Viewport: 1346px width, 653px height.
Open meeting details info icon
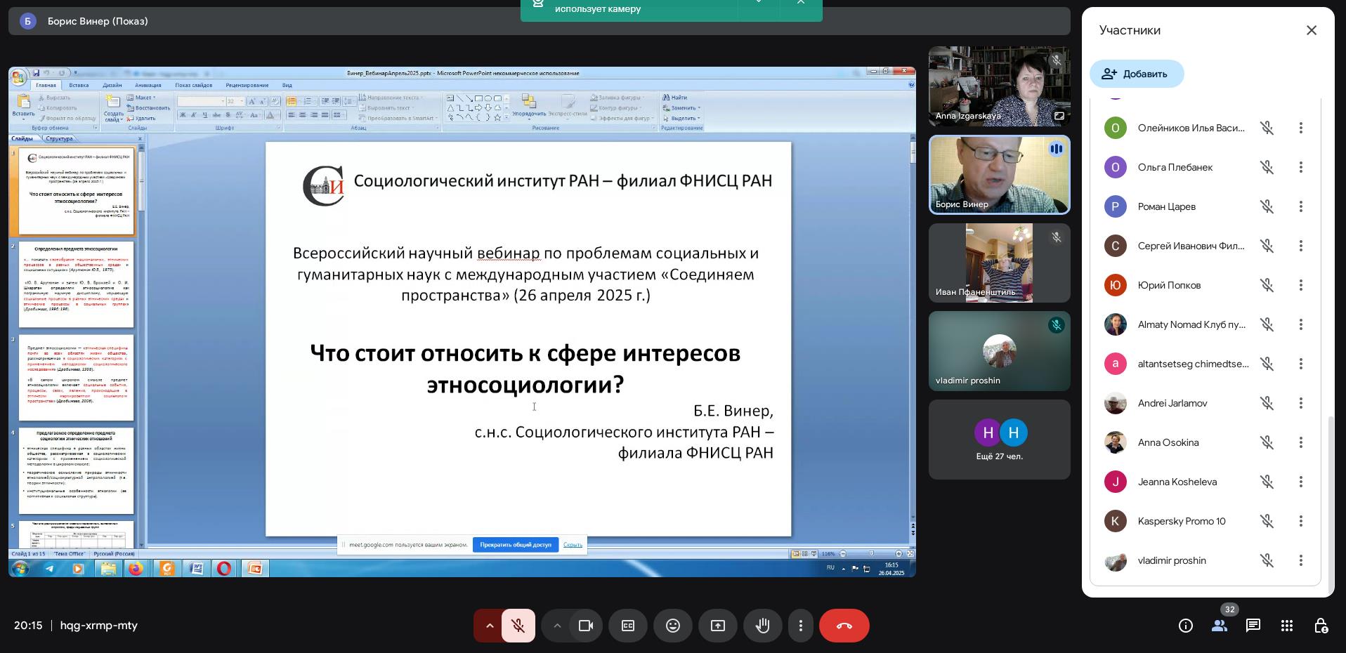1185,626
